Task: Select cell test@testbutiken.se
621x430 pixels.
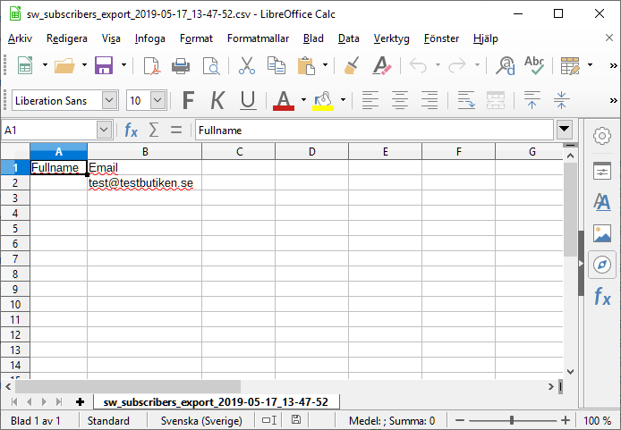Action: pos(144,182)
